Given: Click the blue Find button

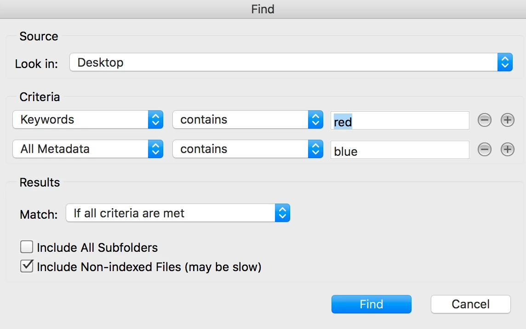Looking at the screenshot, I should tap(371, 304).
